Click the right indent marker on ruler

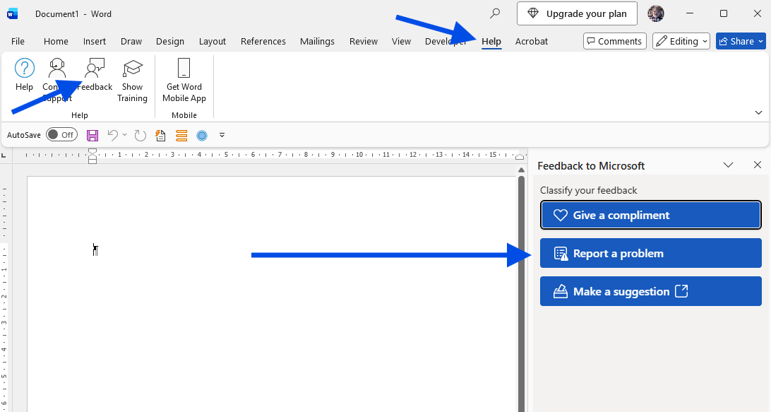click(x=519, y=156)
